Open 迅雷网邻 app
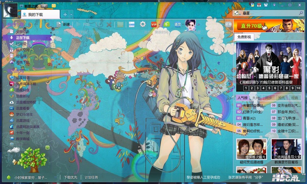The width and height of the screenshot is (307, 184). point(23,78)
